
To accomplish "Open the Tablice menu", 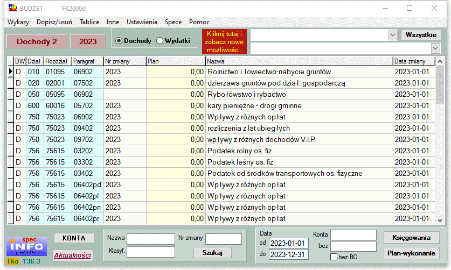I will [x=89, y=22].
